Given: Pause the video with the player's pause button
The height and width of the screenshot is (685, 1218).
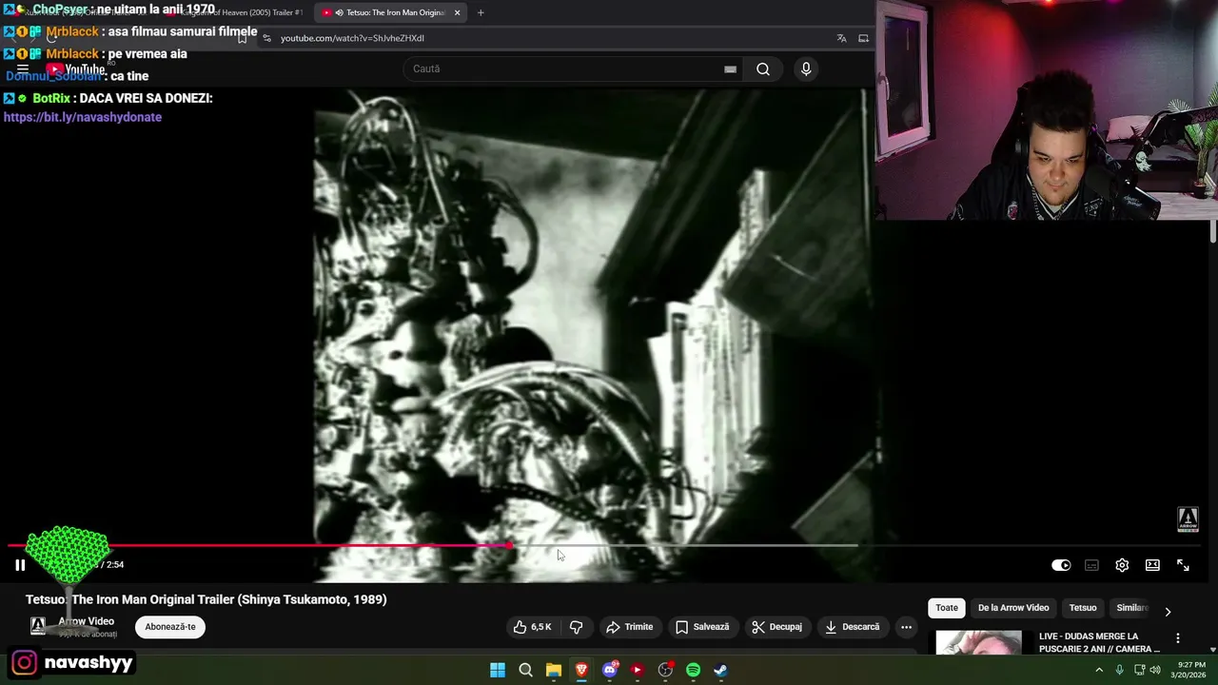Looking at the screenshot, I should click(x=20, y=565).
